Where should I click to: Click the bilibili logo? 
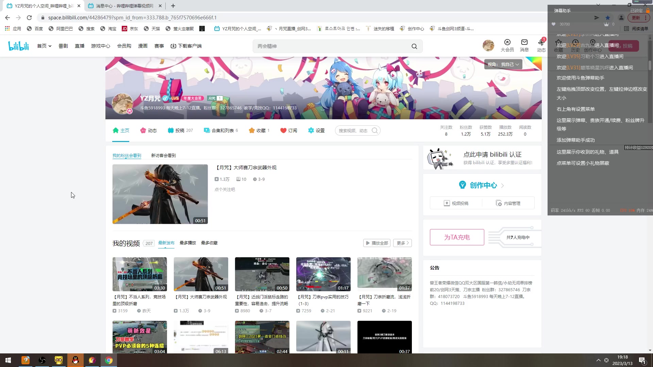[18, 46]
